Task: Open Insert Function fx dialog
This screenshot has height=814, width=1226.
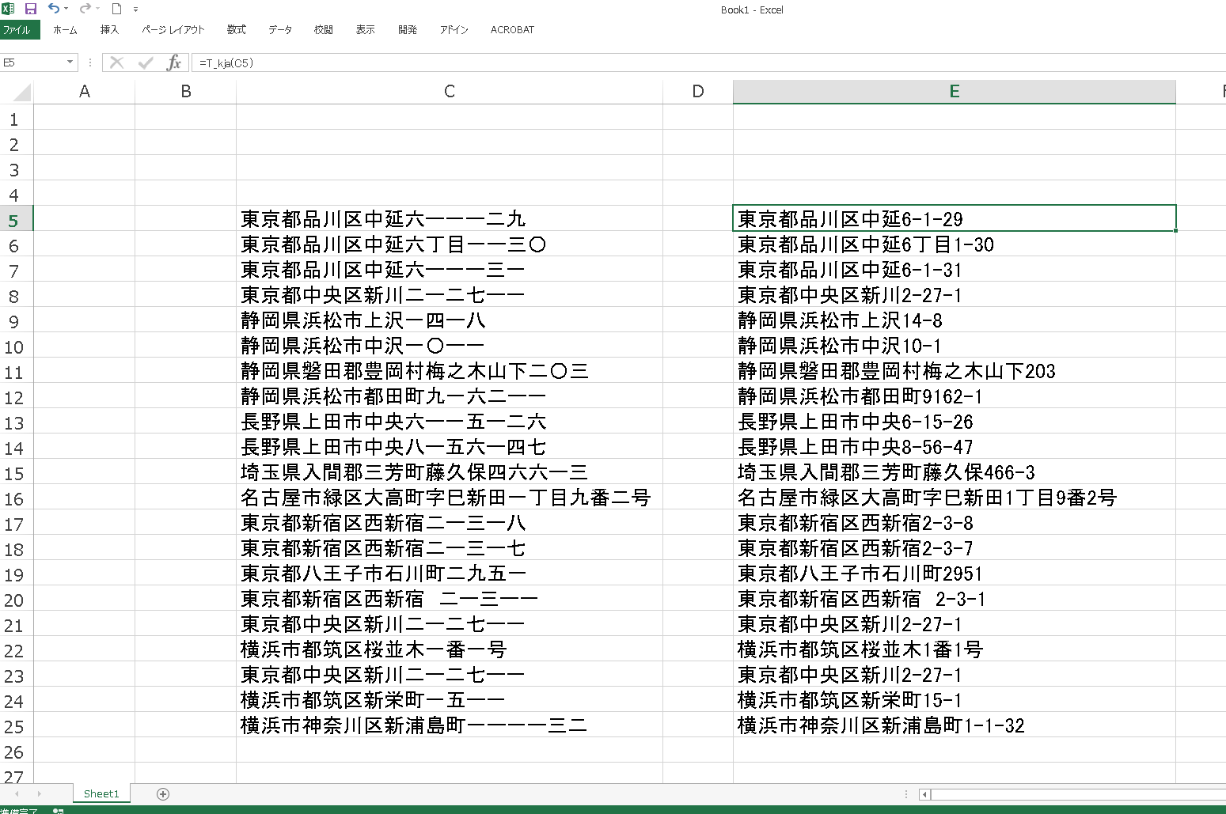Action: (174, 62)
